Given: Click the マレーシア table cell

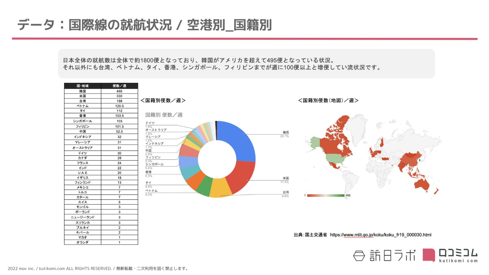Looking at the screenshot, I should click(83, 142).
